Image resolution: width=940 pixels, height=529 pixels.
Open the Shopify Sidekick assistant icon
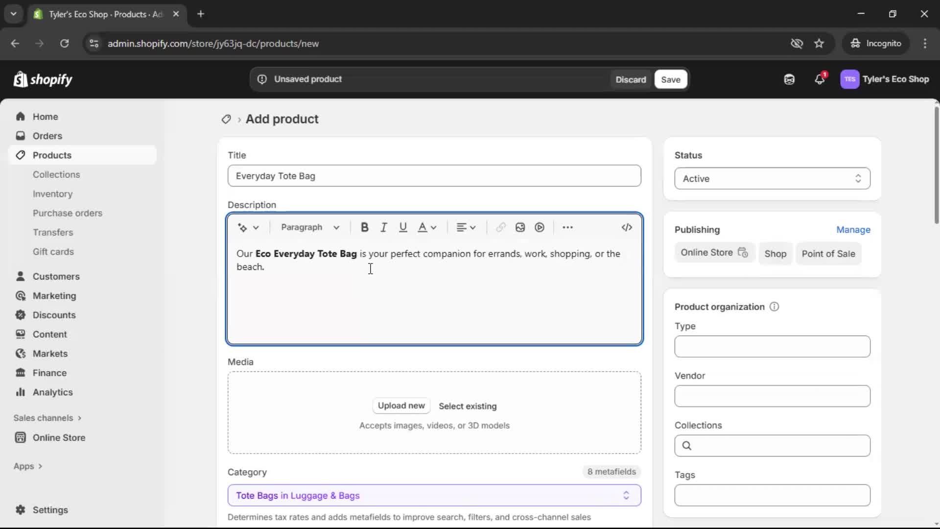click(789, 79)
